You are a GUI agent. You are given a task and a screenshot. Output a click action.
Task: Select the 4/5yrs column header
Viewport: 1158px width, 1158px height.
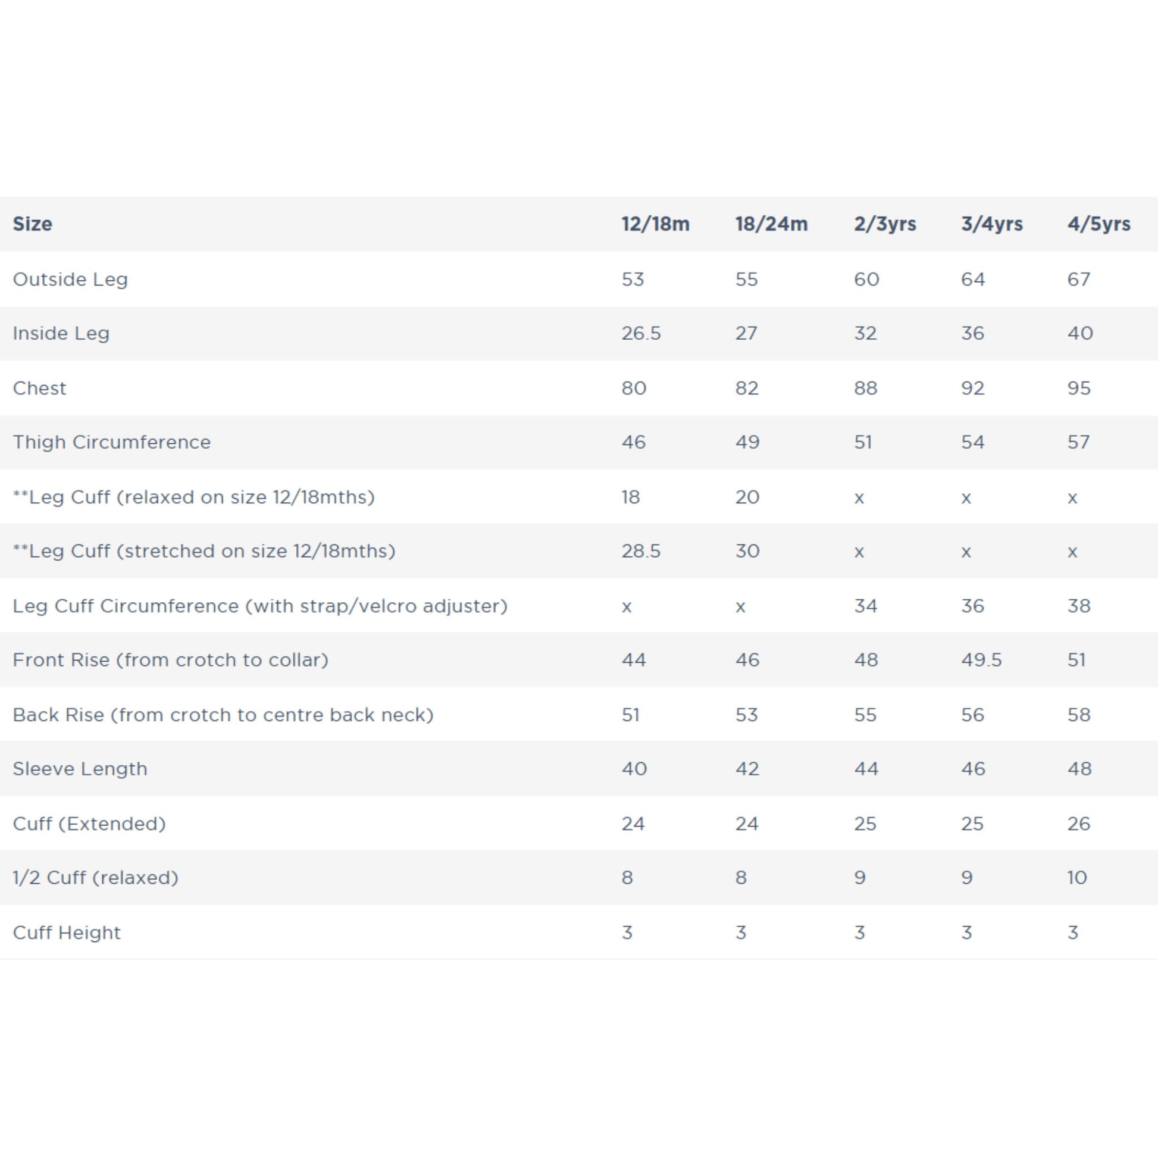[x=1098, y=224]
